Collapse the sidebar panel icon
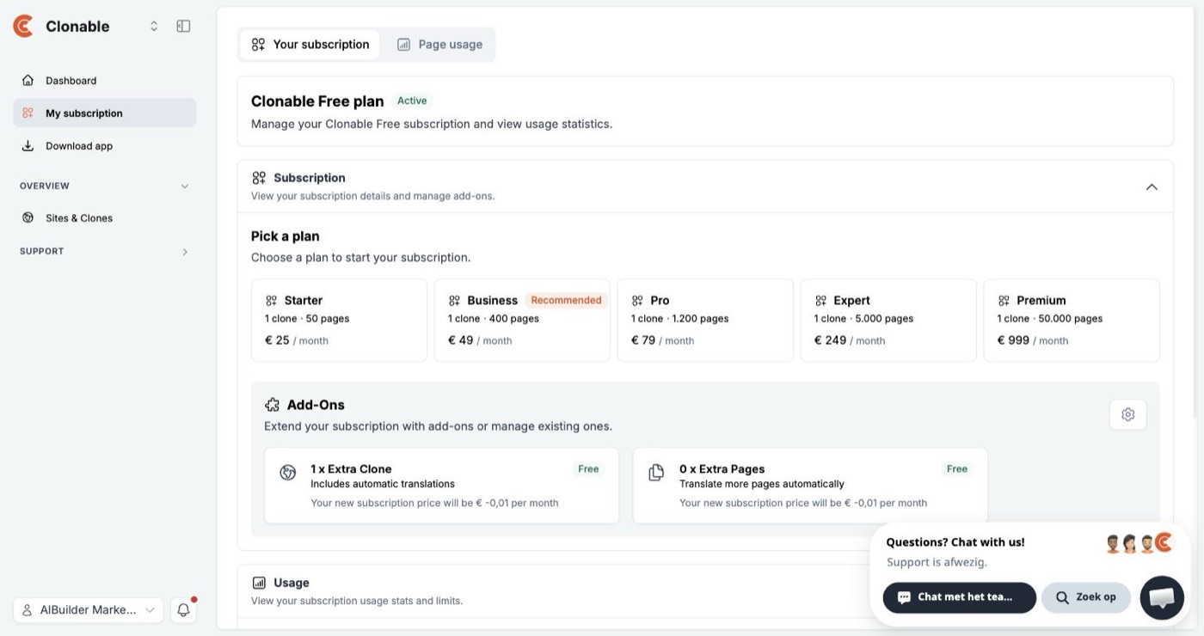This screenshot has width=1204, height=636. coord(183,26)
